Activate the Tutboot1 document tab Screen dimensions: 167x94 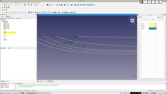click(42, 81)
